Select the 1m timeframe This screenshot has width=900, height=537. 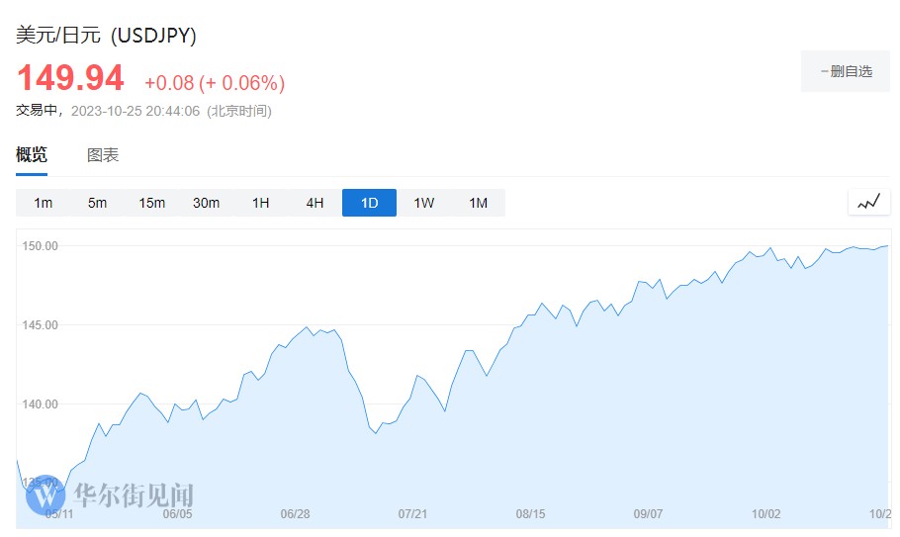coord(44,203)
